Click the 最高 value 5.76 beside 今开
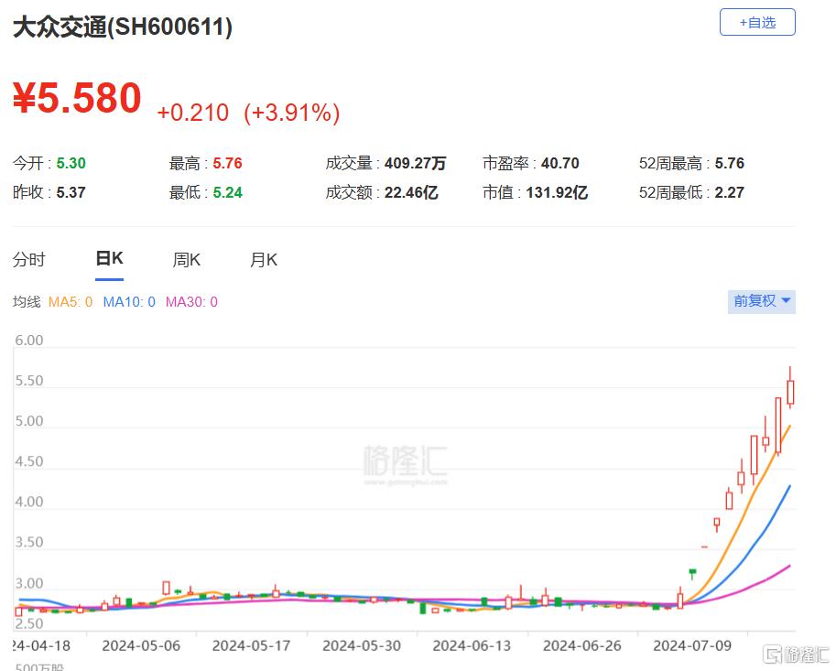Viewport: 836px width, 671px height. pyautogui.click(x=228, y=163)
